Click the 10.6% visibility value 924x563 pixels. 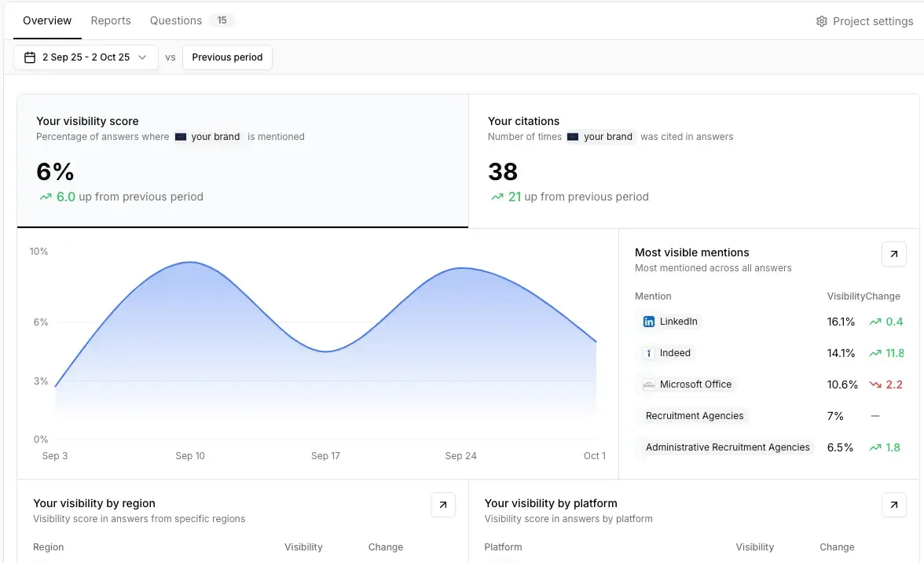click(842, 385)
